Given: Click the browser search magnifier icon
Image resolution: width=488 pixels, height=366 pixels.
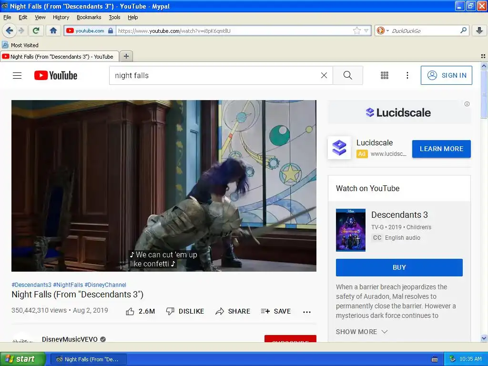Looking at the screenshot, I should pyautogui.click(x=463, y=30).
